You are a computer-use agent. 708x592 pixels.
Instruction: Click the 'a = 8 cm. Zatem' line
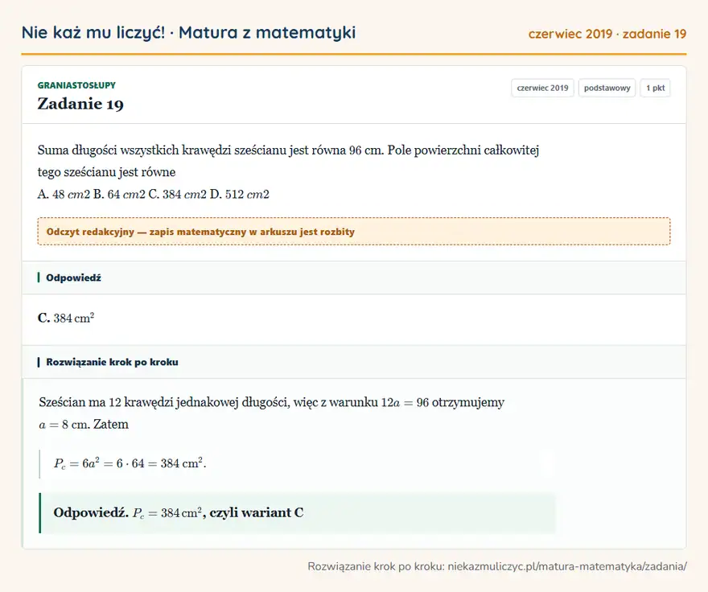pyautogui.click(x=84, y=425)
